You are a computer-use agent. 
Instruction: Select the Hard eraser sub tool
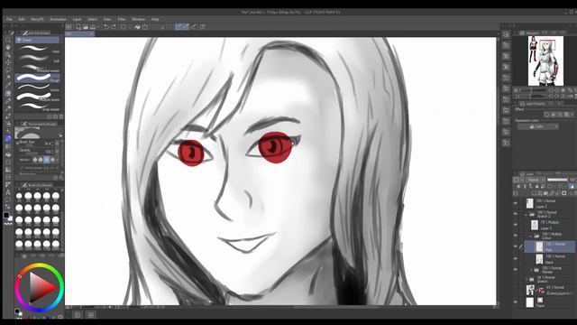pyautogui.click(x=37, y=49)
